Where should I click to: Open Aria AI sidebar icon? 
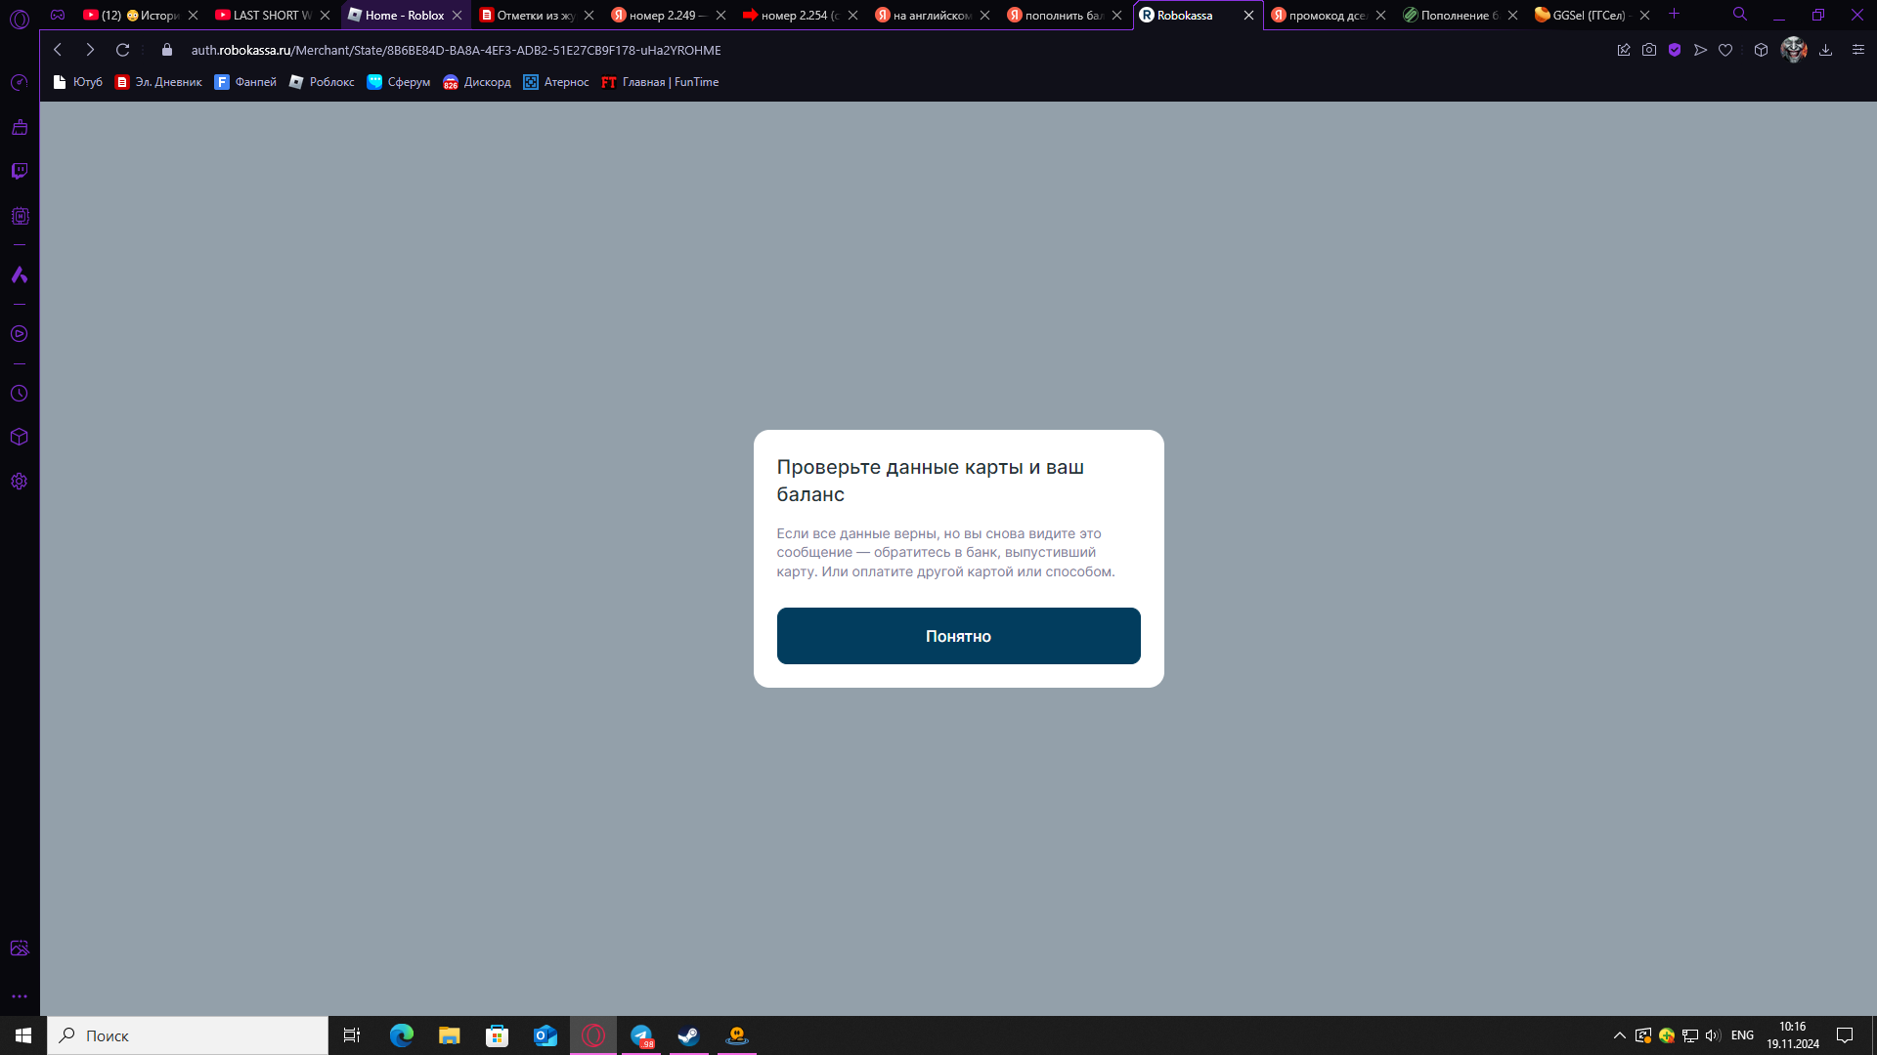(20, 274)
